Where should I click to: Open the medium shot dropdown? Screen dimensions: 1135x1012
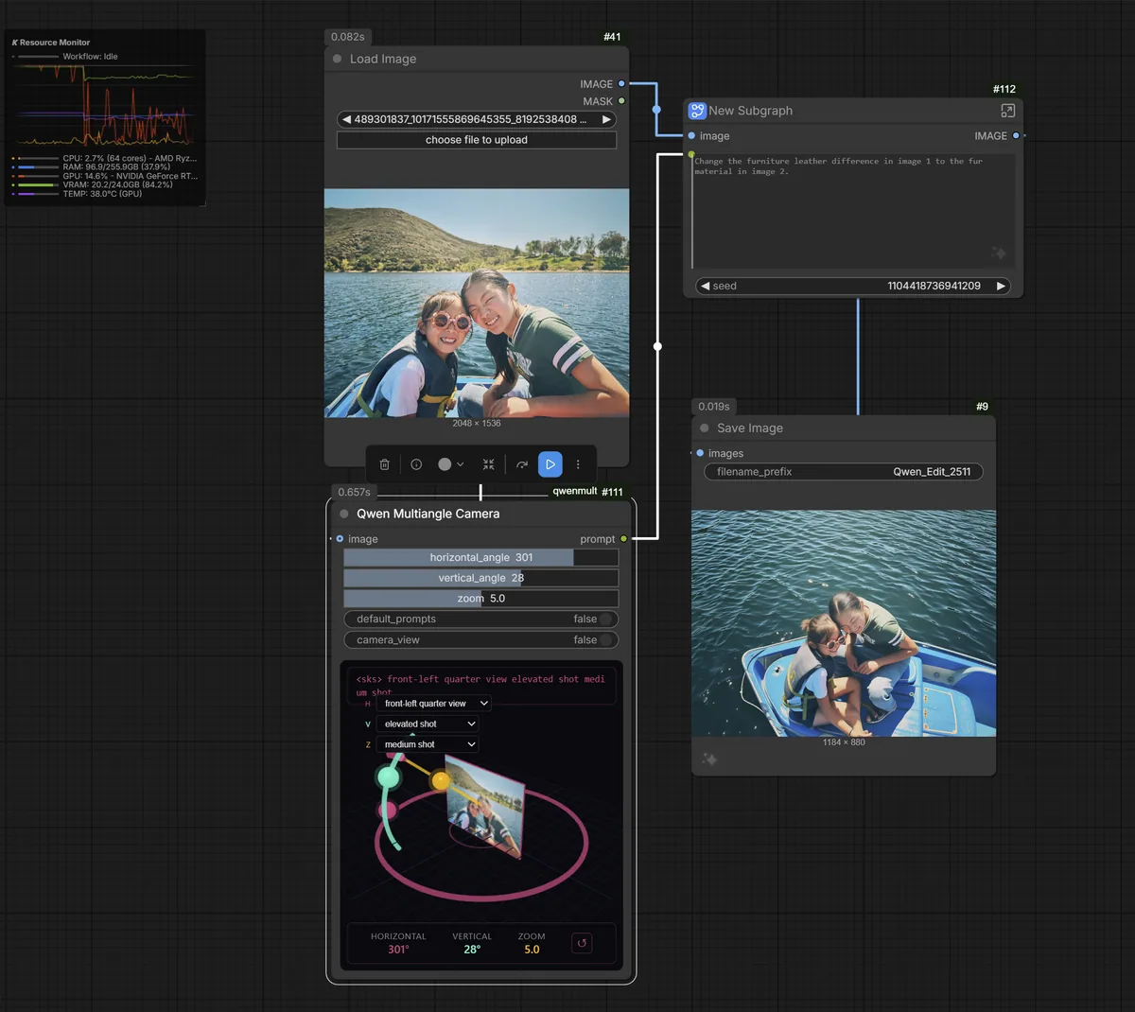[x=428, y=745]
